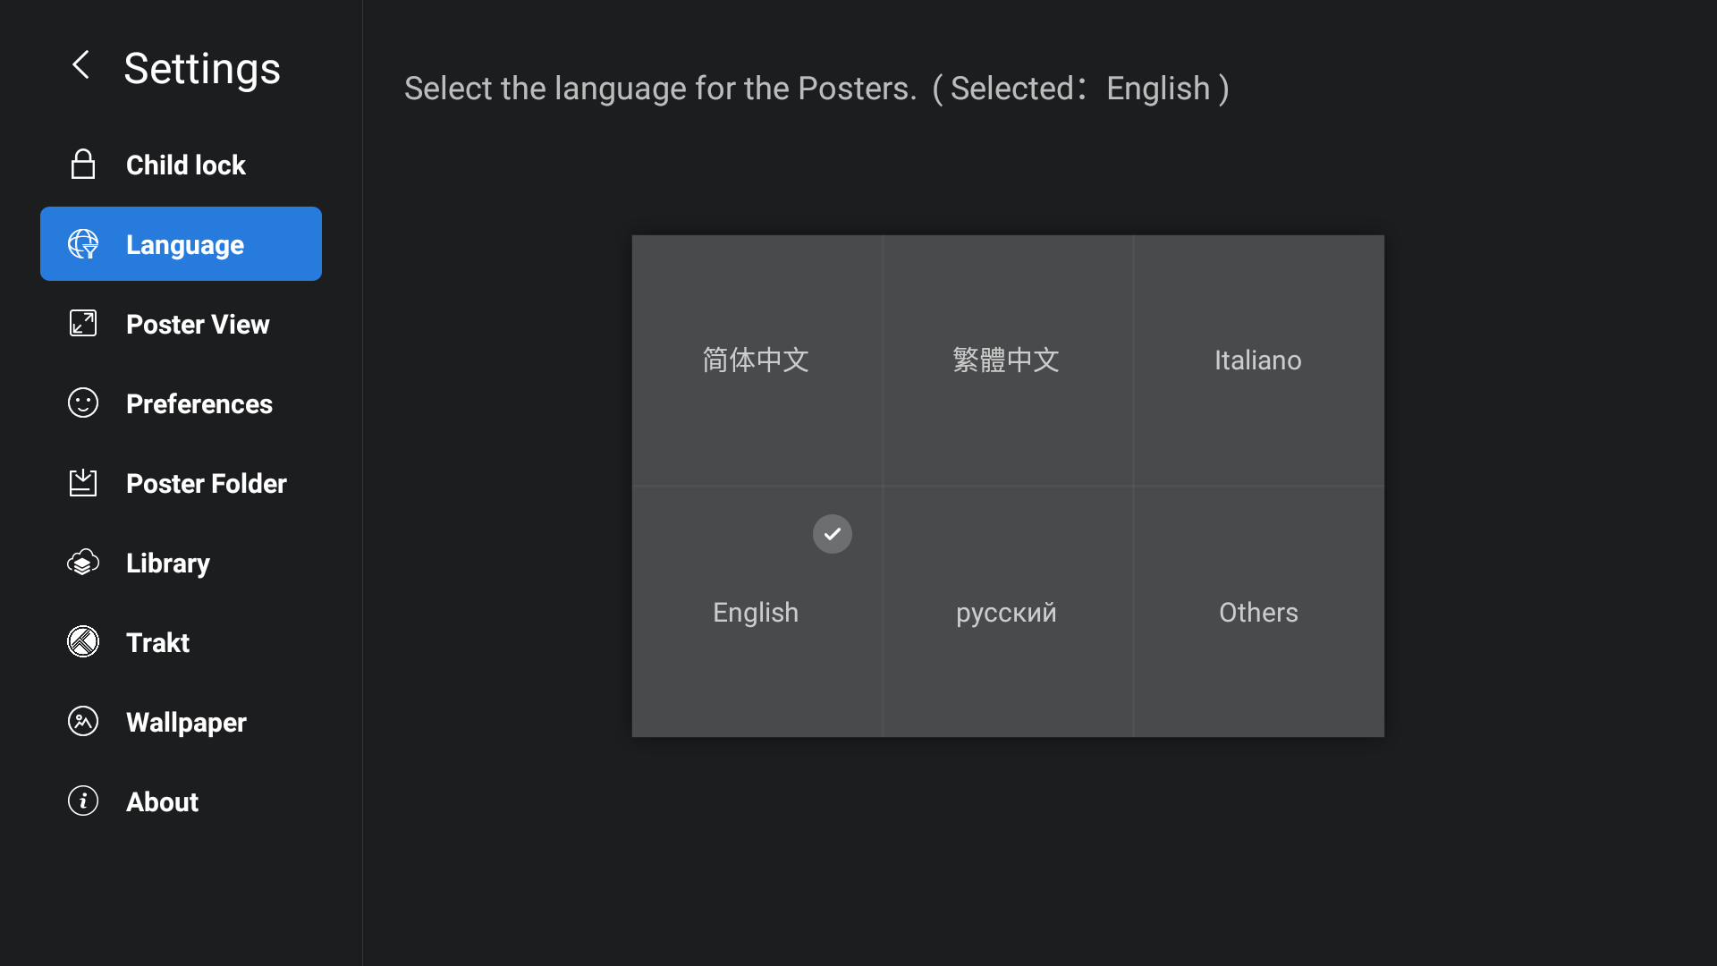Go to the Wallpaper settings section
This screenshot has height=966, width=1717.
pos(186,723)
